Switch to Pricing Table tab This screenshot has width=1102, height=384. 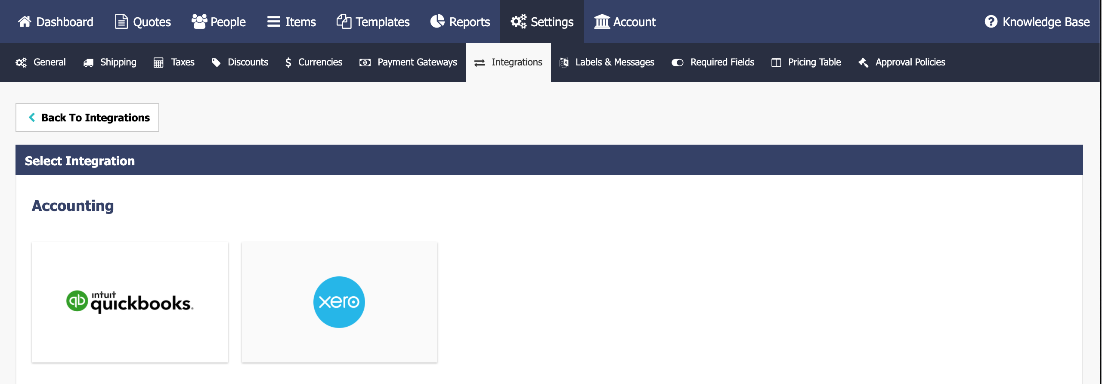(x=814, y=62)
